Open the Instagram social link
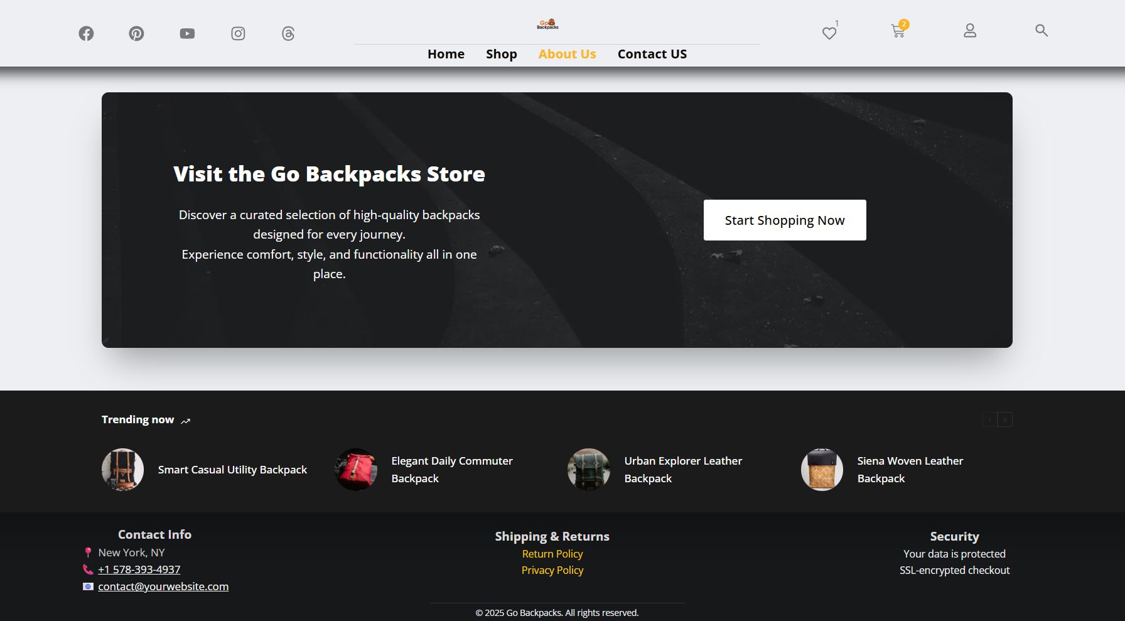This screenshot has height=621, width=1125. click(238, 33)
